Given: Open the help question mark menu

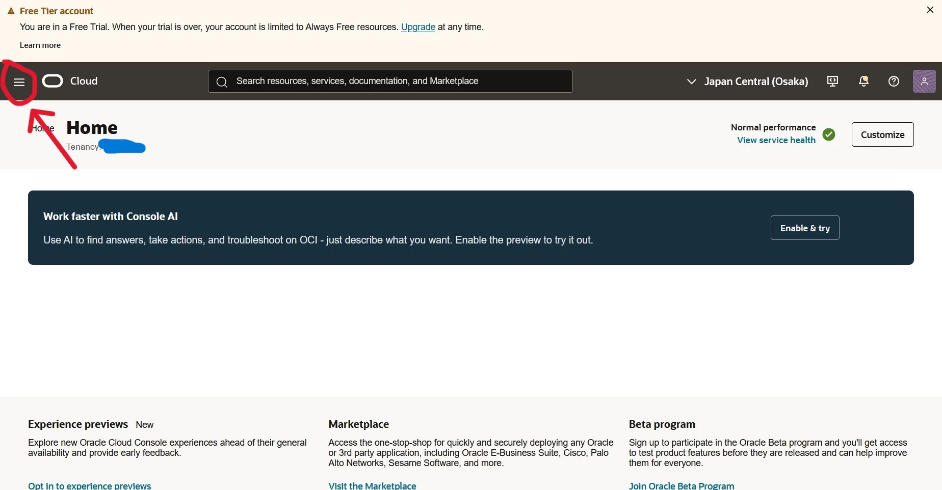Looking at the screenshot, I should [x=894, y=81].
